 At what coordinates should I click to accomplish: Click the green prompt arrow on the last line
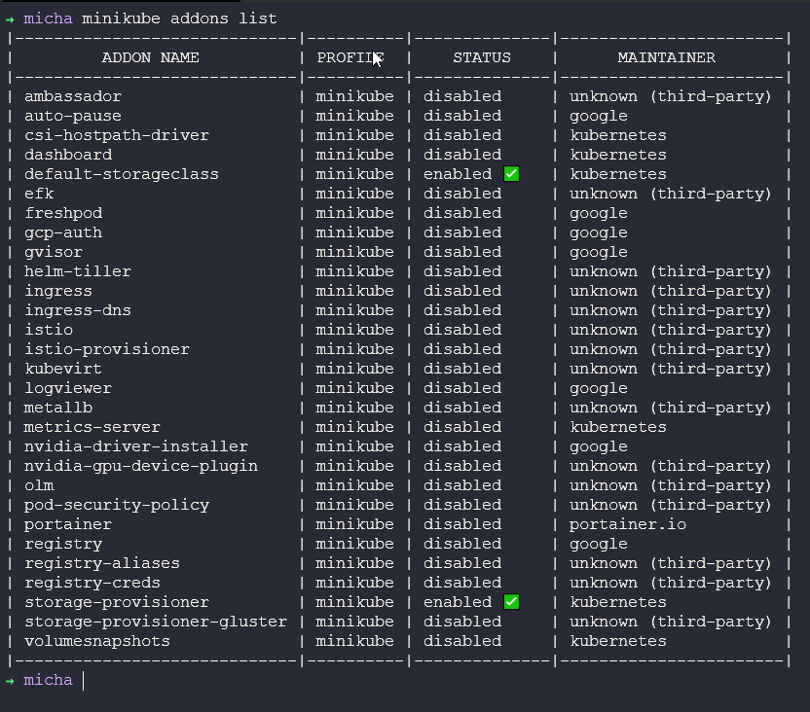[x=10, y=680]
